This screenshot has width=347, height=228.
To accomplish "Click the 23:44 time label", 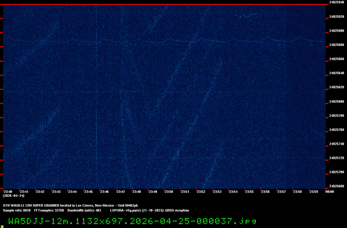I will pyautogui.click(x=72, y=192).
